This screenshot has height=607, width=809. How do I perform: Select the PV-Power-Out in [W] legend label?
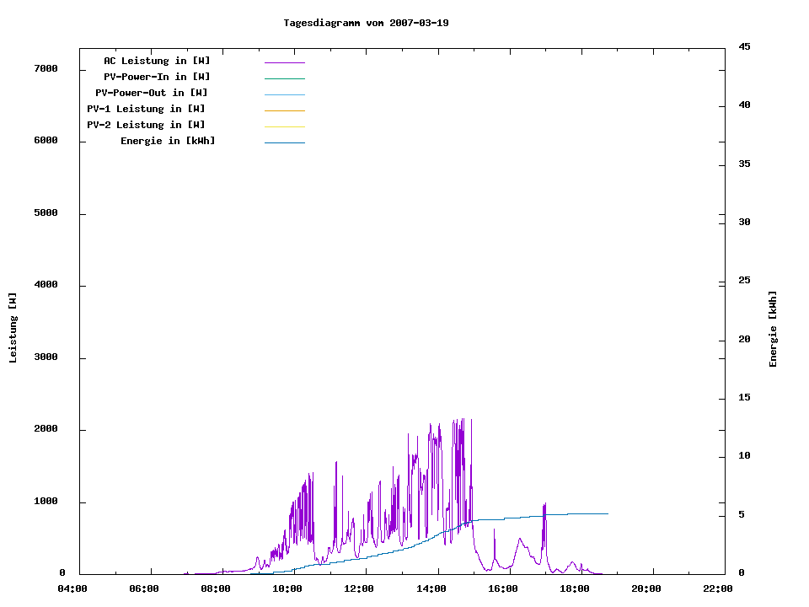coord(152,93)
